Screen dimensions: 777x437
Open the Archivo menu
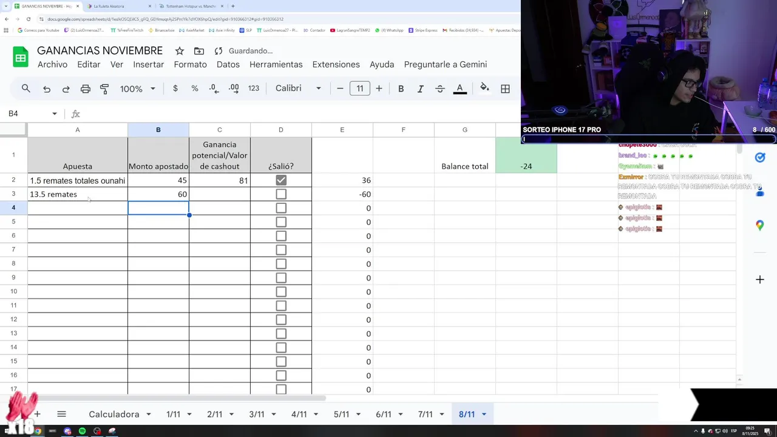pyautogui.click(x=52, y=64)
